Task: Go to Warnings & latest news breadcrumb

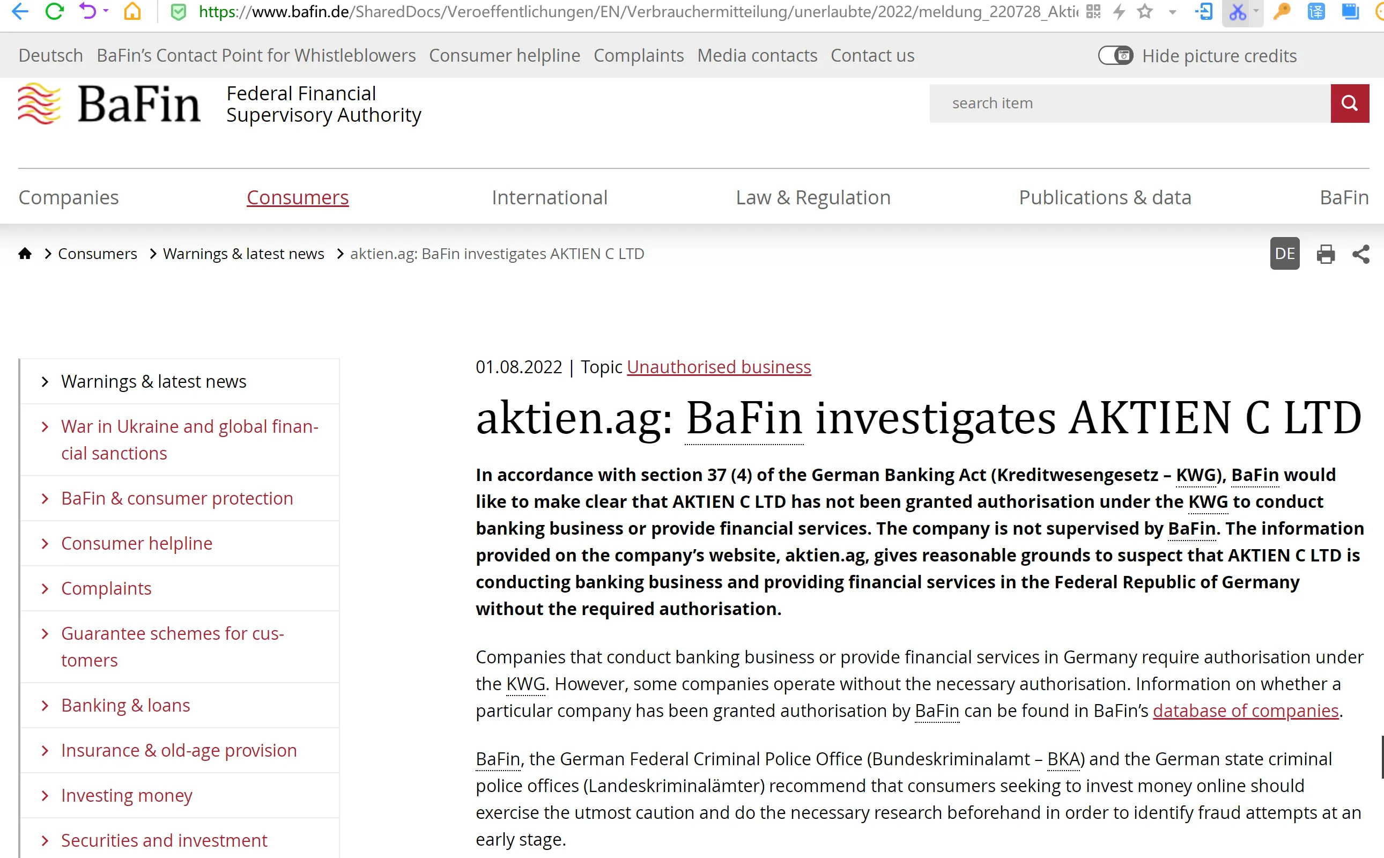Action: point(243,254)
